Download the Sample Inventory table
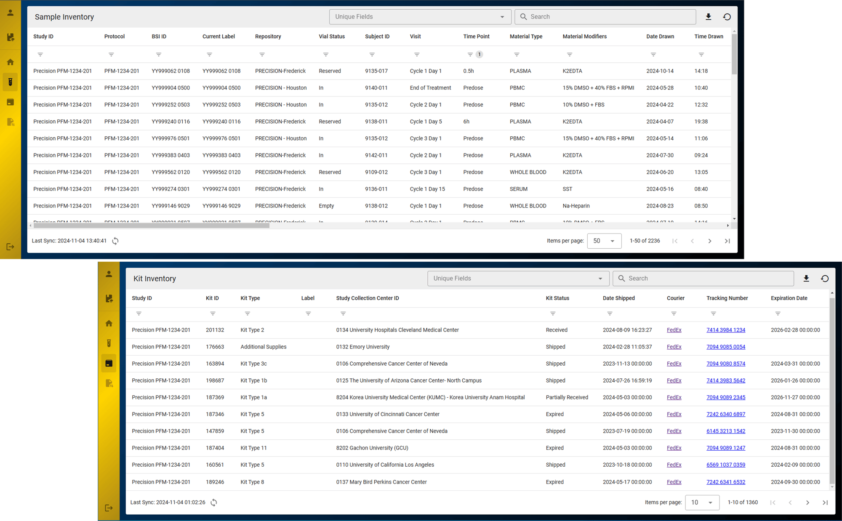Screen dimensions: 842x521 (709, 16)
